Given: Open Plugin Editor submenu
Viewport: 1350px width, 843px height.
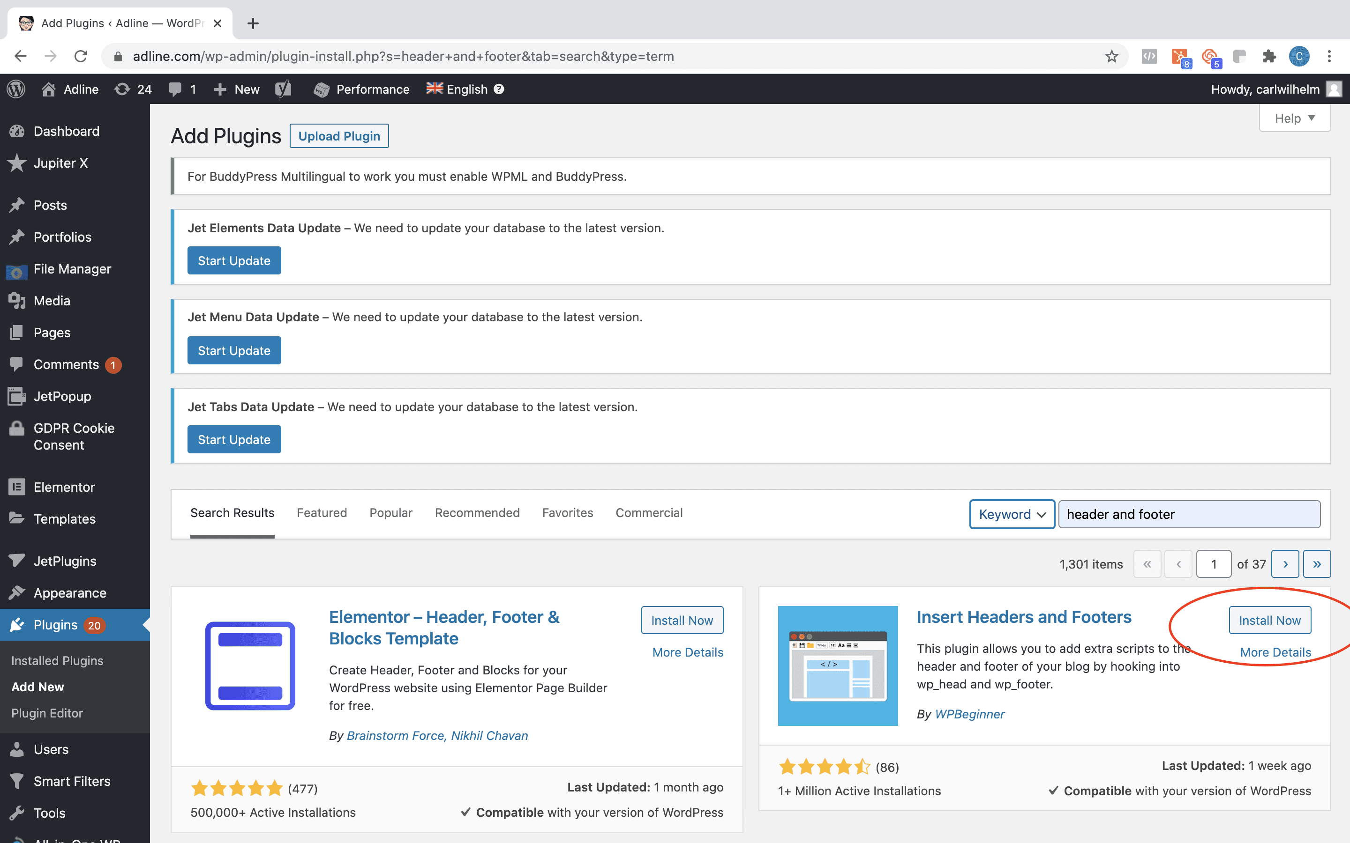Looking at the screenshot, I should coord(47,712).
